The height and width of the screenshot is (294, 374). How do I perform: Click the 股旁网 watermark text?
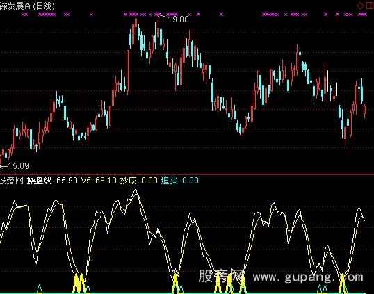click(x=221, y=277)
